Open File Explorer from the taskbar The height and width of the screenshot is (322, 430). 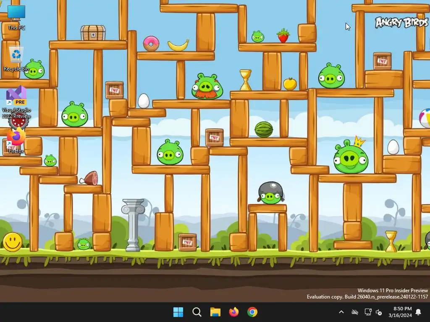[x=215, y=312]
